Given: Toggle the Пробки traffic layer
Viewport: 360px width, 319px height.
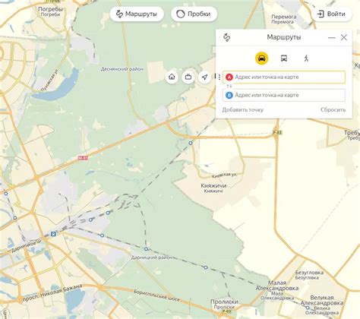Looking at the screenshot, I should [x=194, y=14].
